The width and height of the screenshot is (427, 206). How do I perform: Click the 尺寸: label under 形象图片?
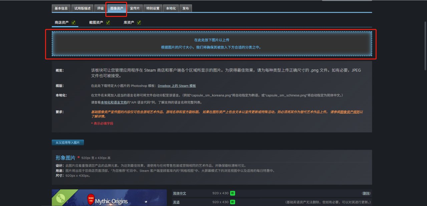pyautogui.click(x=59, y=175)
